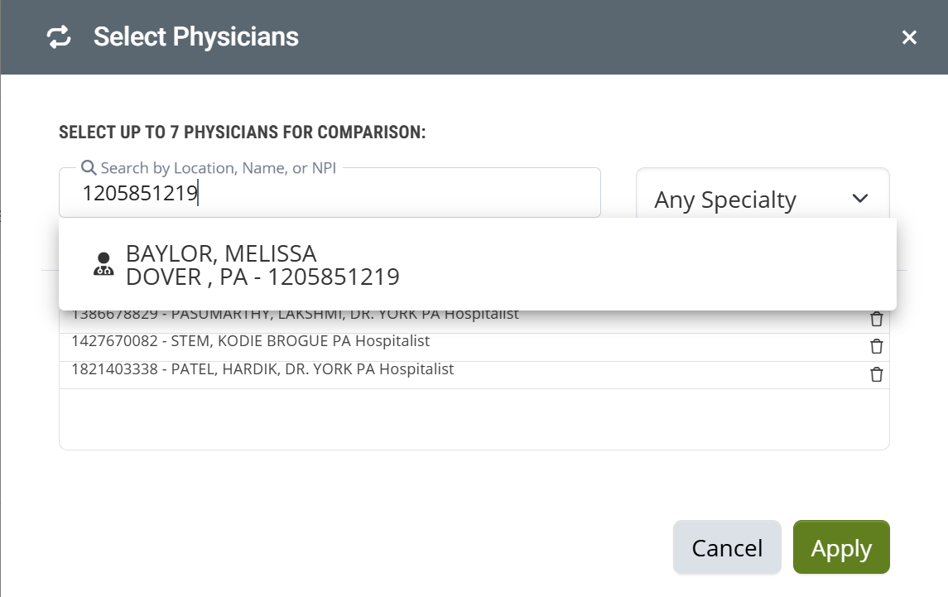Click the swap arrows icon in header
This screenshot has width=948, height=597.
[59, 37]
